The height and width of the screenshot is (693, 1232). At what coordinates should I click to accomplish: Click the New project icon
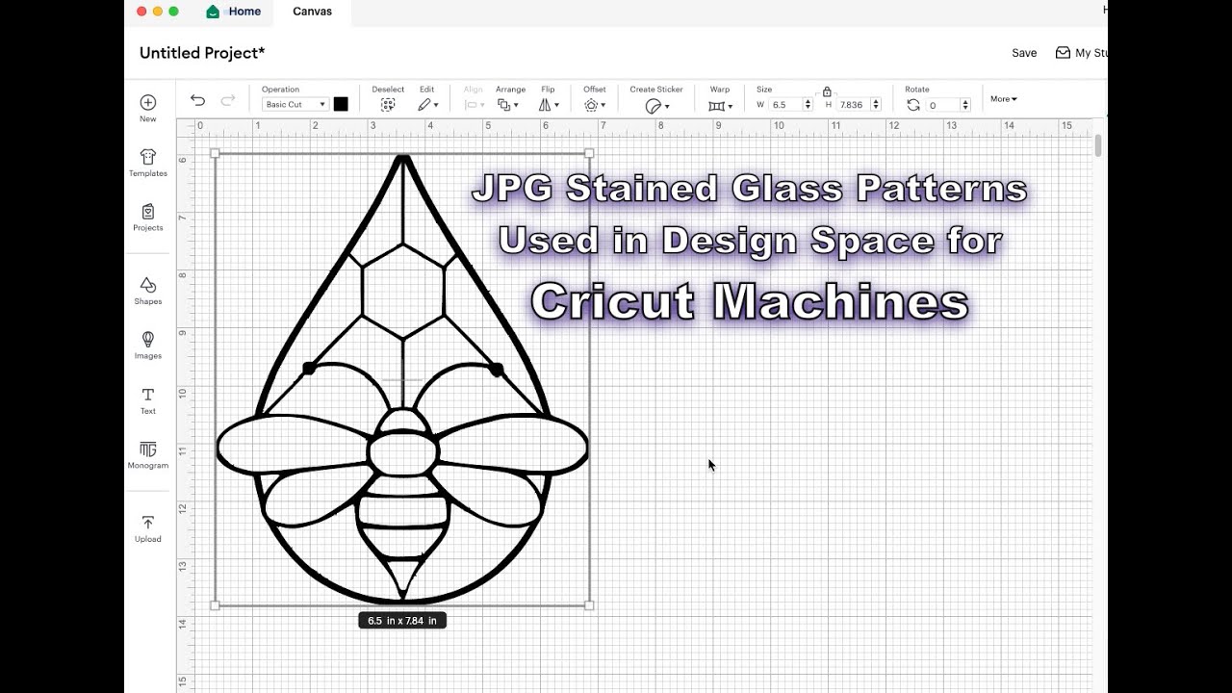(147, 102)
